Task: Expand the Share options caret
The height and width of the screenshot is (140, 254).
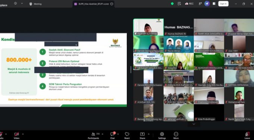Action: 148,134
